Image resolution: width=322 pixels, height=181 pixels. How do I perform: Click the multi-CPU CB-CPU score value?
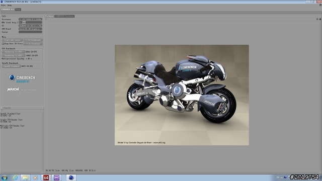[x=32, y=56]
